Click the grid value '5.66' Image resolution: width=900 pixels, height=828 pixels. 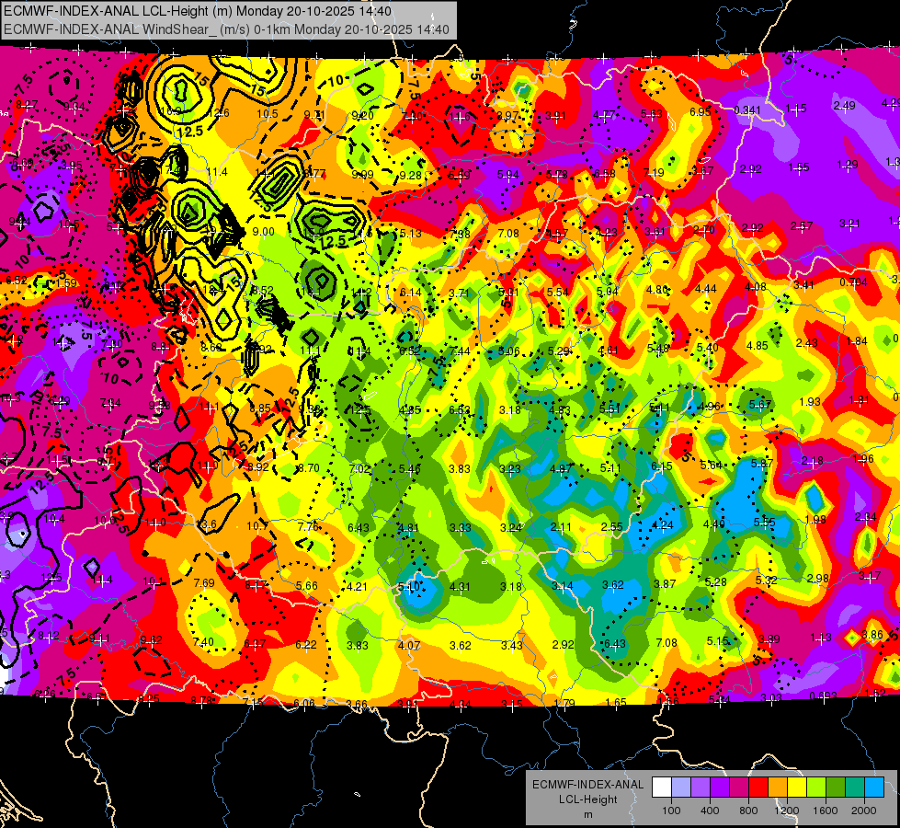(x=306, y=585)
